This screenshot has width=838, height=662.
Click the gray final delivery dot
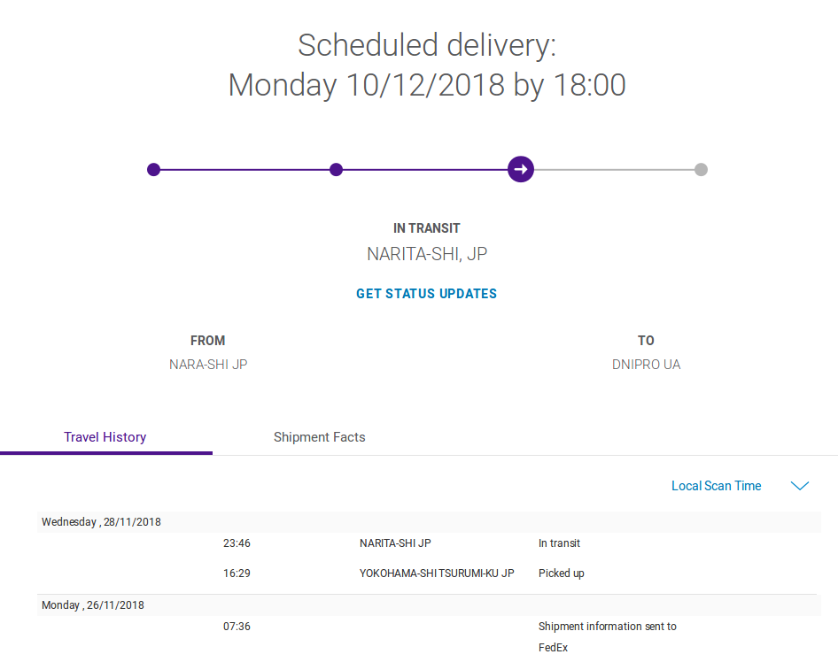click(701, 170)
